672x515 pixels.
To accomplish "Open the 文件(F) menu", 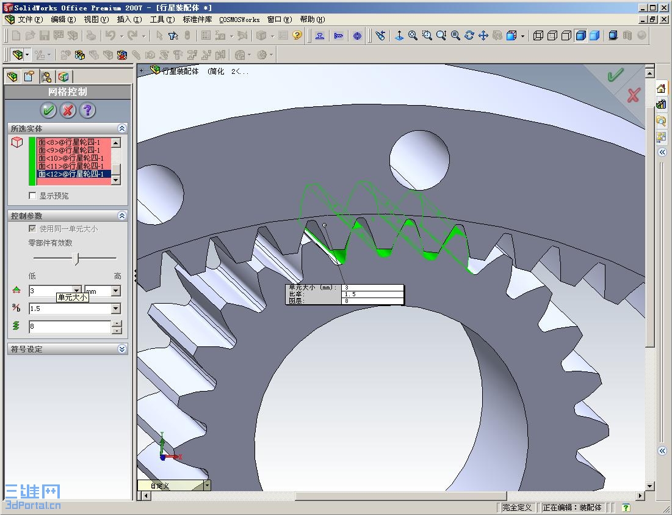I will (31, 20).
